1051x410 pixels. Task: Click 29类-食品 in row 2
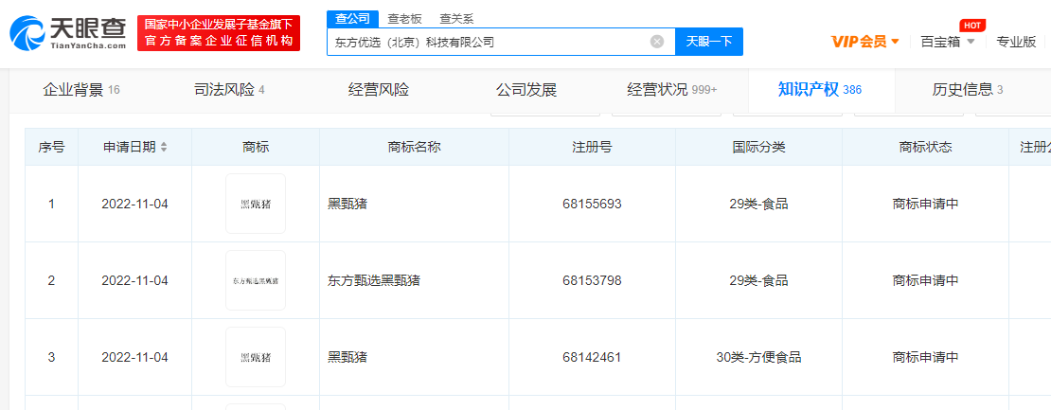[x=758, y=280]
